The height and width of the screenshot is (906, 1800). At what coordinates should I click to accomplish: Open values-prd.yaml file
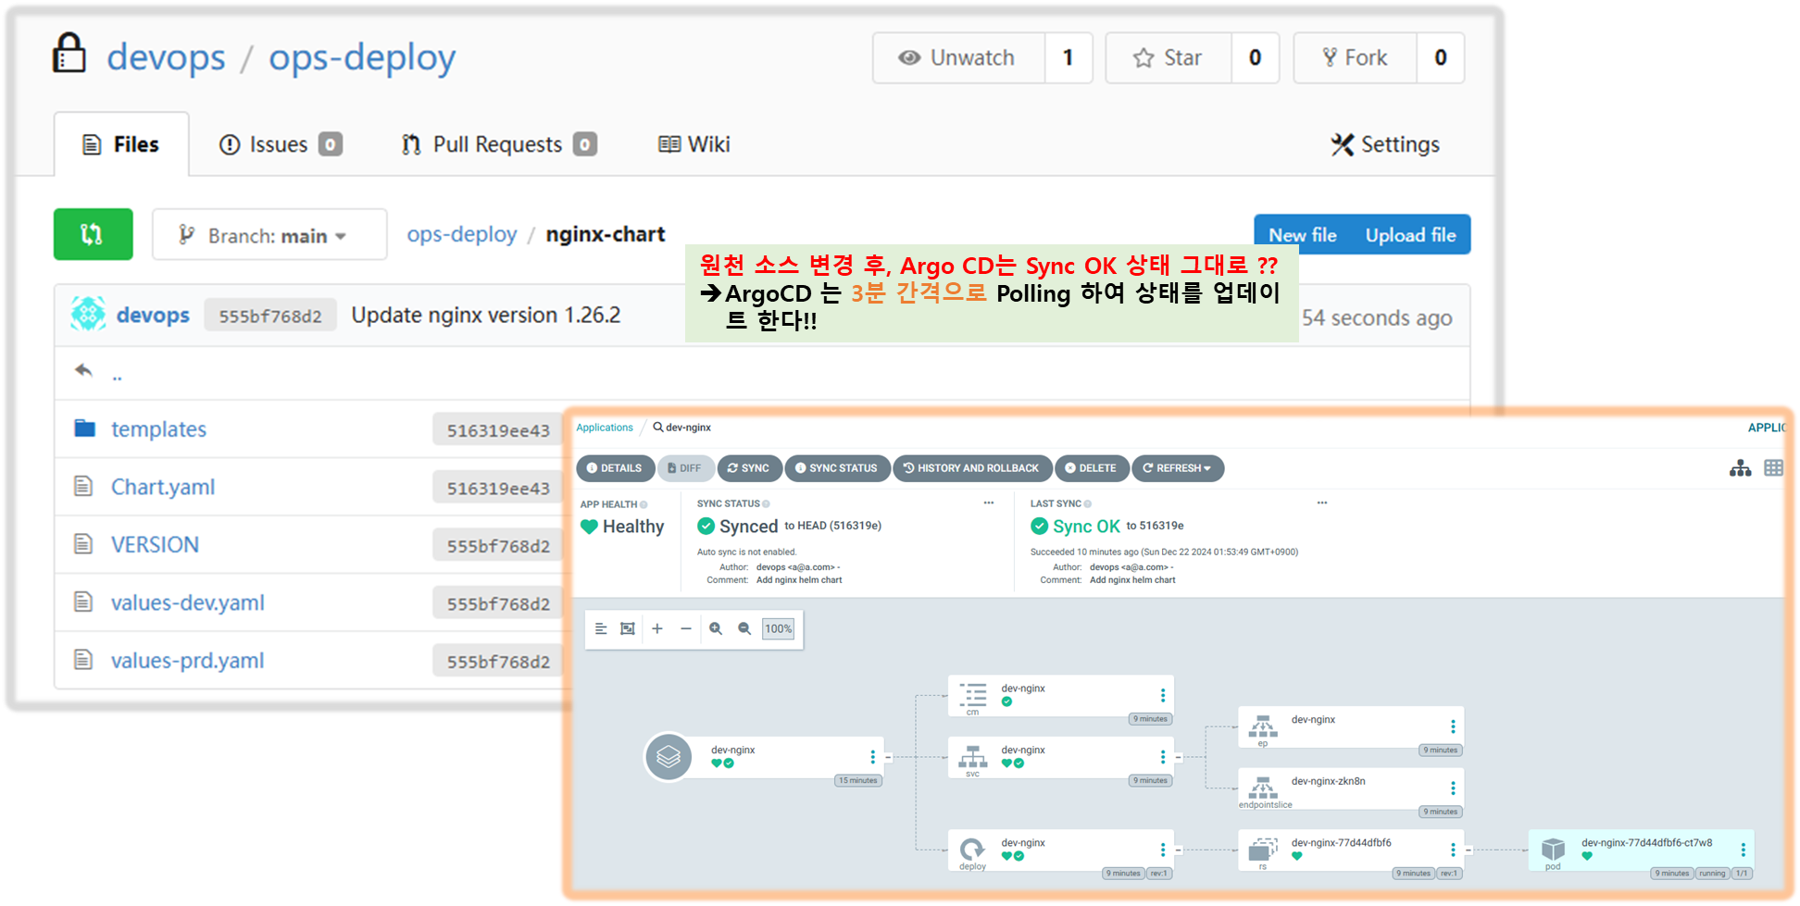(188, 661)
